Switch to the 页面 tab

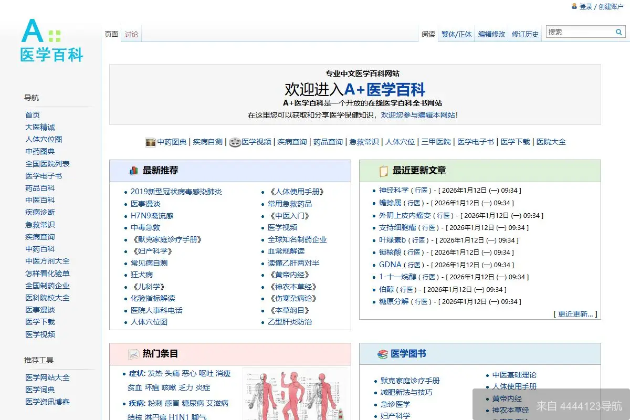click(111, 33)
